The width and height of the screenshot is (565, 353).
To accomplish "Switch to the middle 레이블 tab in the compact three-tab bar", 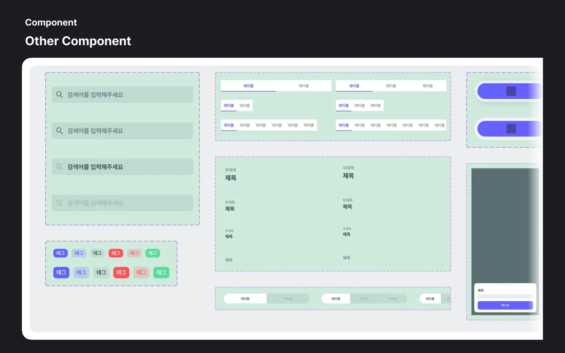I will coord(360,105).
